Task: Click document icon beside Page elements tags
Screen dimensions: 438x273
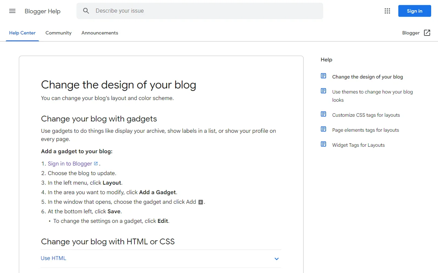Action: point(323,129)
